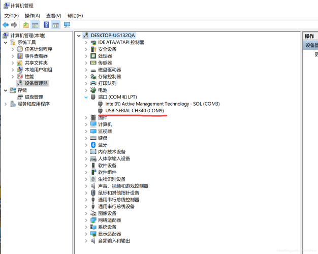Click the 处理器 chip icon
The height and width of the screenshot is (254, 318).
(93, 56)
